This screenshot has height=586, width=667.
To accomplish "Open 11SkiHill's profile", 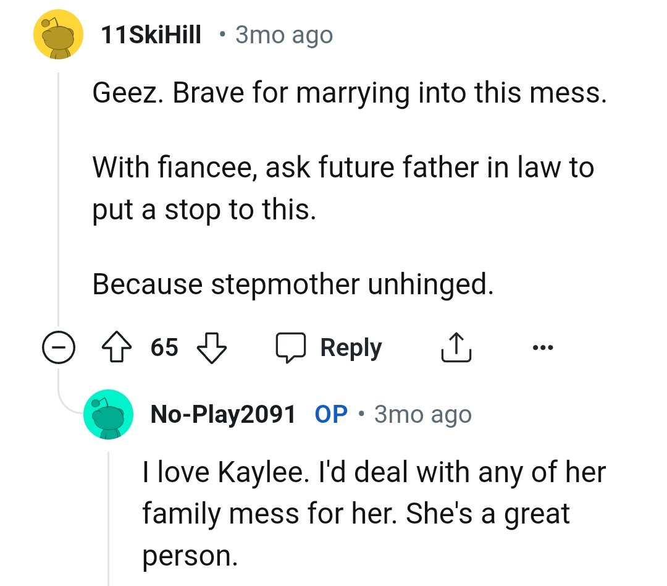I will pos(151,35).
